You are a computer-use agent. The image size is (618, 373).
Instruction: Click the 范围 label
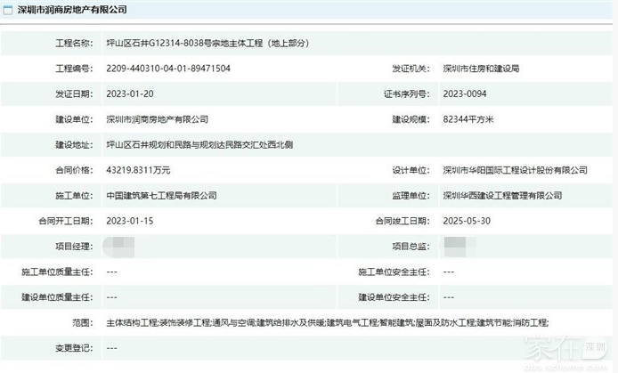(x=83, y=322)
